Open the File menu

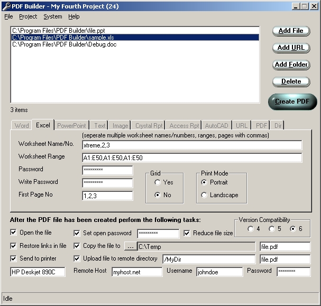pos(8,16)
